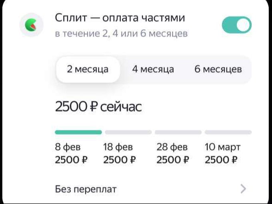Select the 2 месяца tab
This screenshot has height=204, width=272.
click(x=88, y=69)
